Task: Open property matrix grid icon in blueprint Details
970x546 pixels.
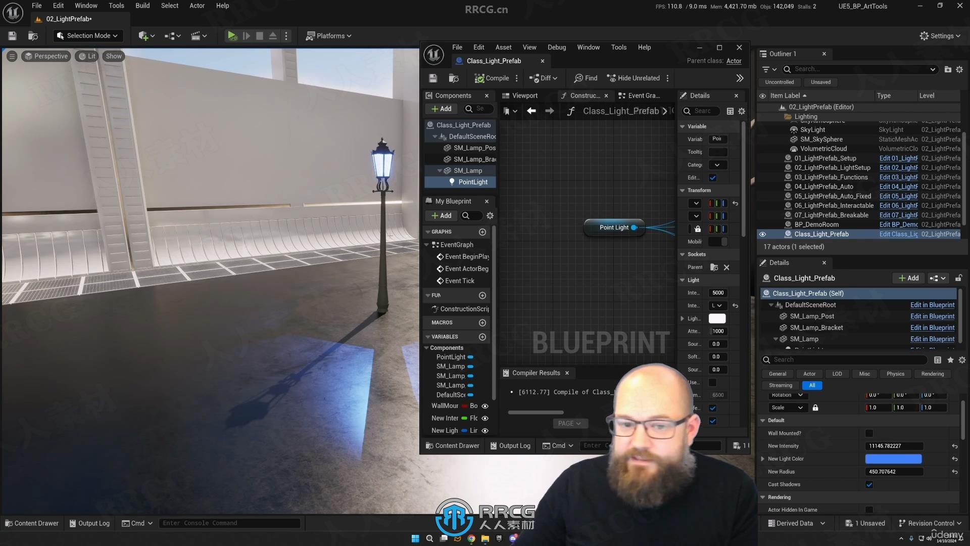Action: [730, 111]
